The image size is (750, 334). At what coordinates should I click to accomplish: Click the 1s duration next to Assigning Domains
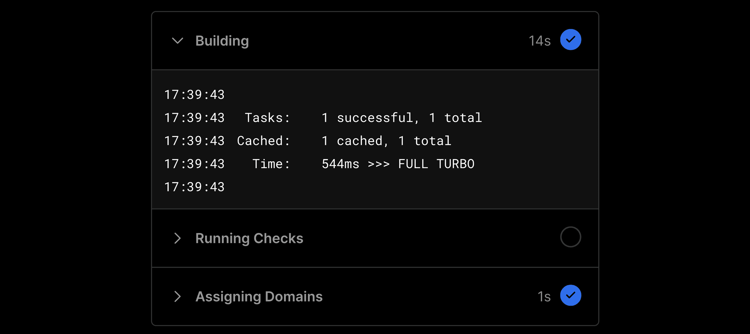coord(543,296)
